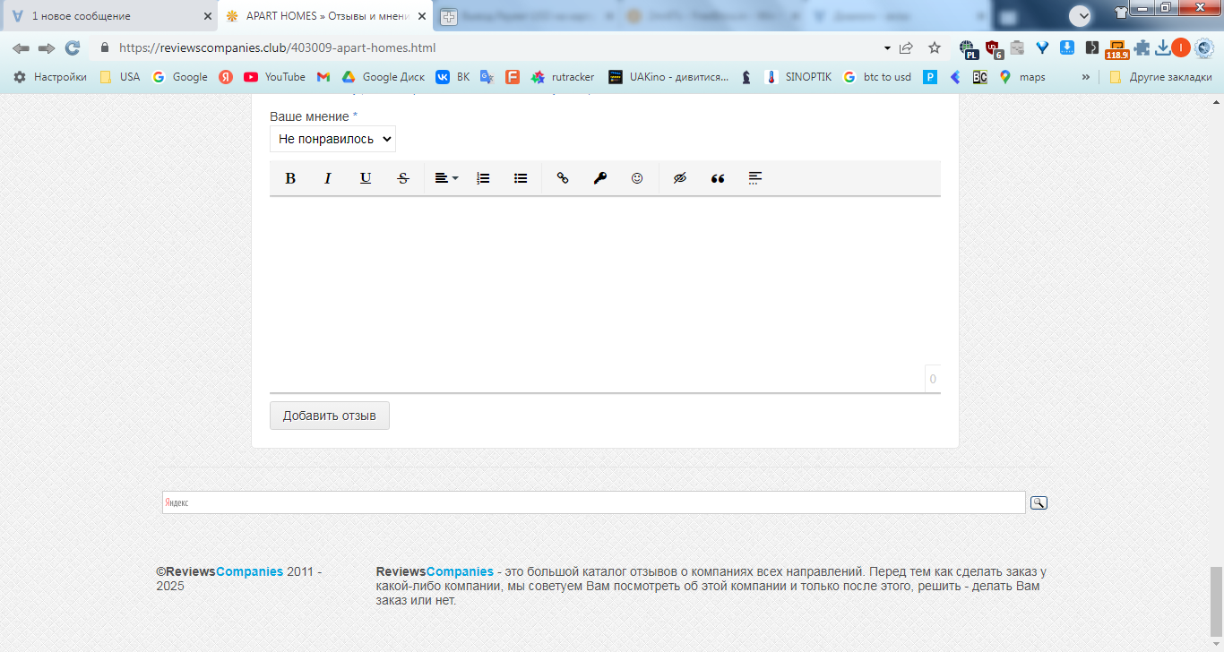Open the emoji smiley picker
Viewport: 1224px width, 652px height.
pyautogui.click(x=637, y=178)
